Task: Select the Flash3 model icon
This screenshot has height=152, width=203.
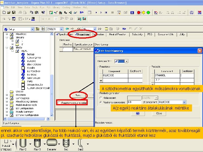Action: (37, 143)
